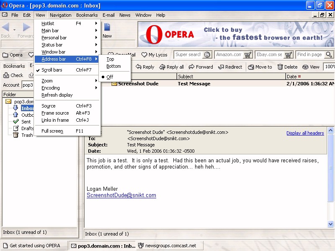Click the Display all headers link

(305, 133)
